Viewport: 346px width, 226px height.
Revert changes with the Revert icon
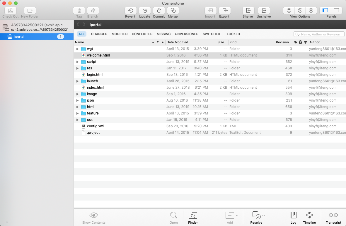[x=130, y=11]
